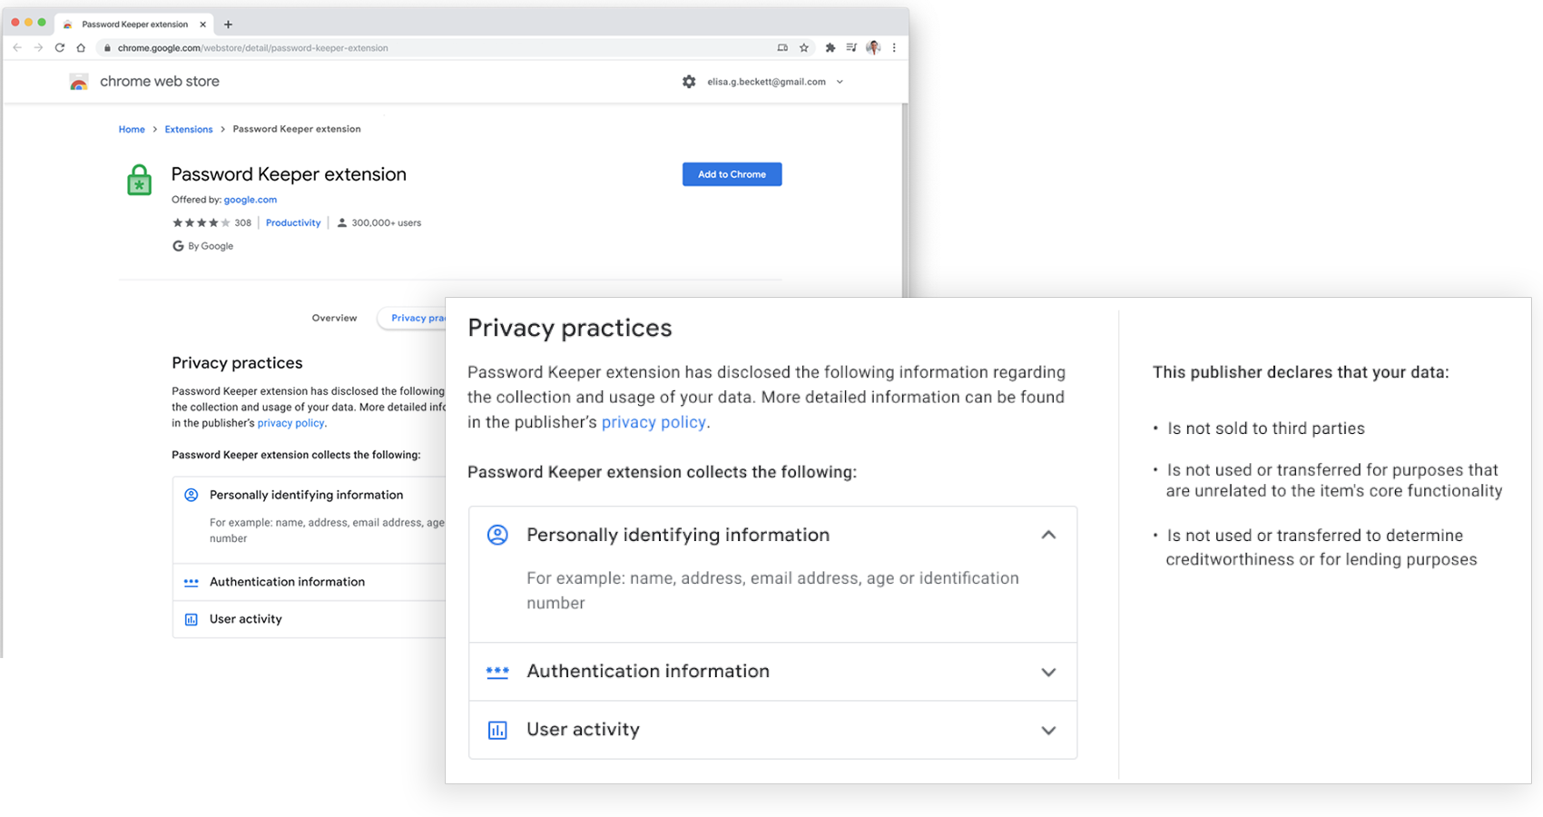
Task: Click the URL address bar field
Action: 436,48
